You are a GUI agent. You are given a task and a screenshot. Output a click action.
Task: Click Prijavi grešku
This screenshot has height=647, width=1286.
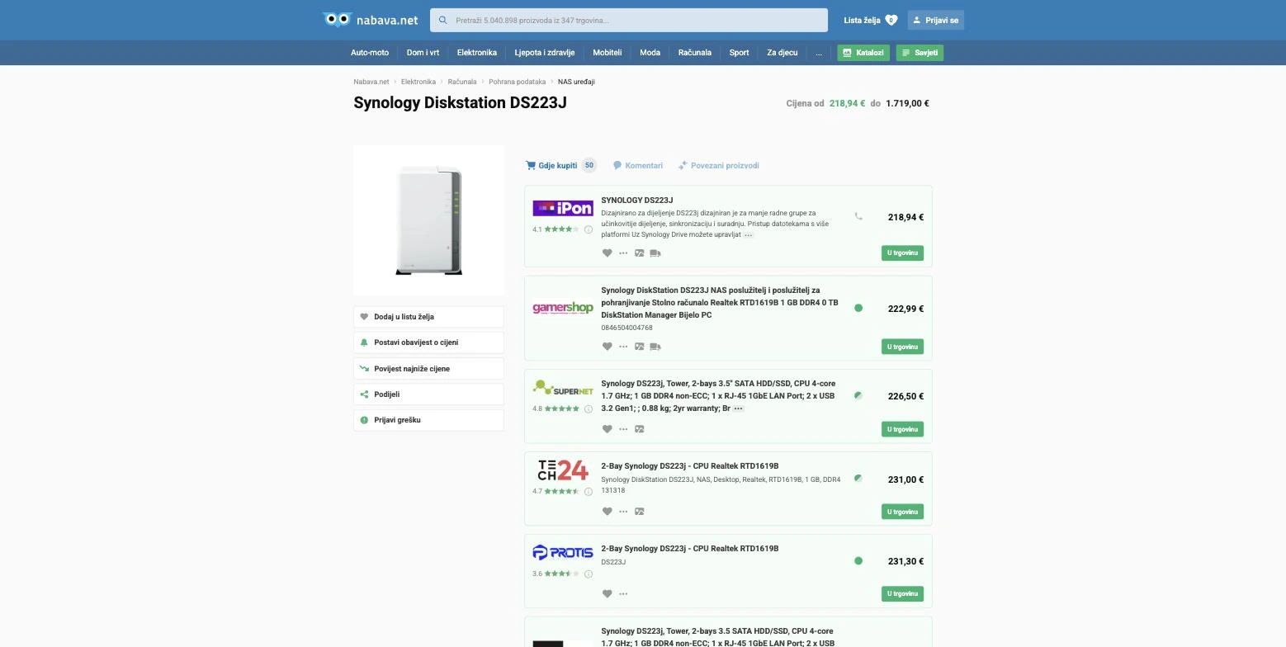tap(428, 420)
